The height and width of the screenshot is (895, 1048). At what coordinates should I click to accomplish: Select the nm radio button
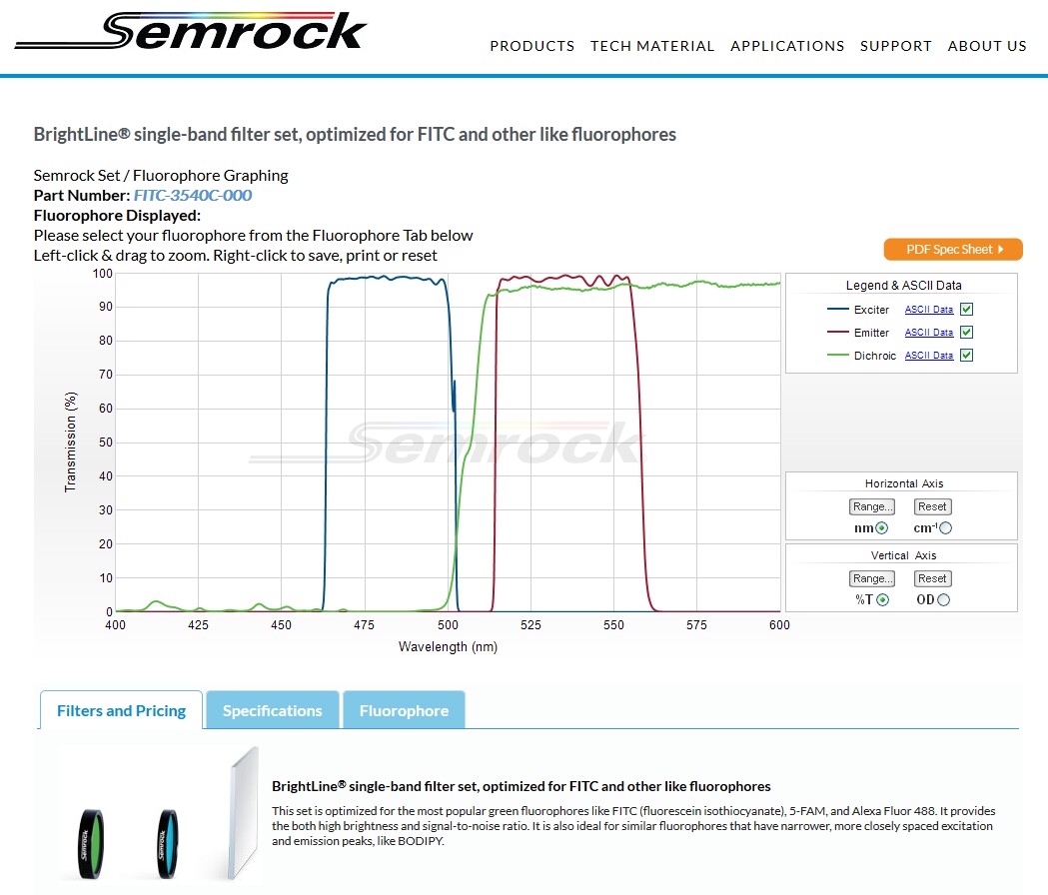click(882, 528)
